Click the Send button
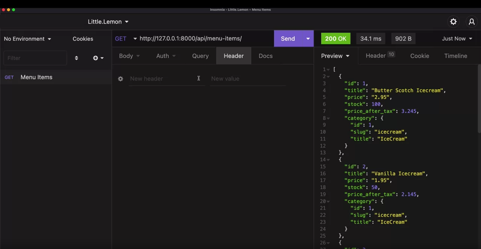 pos(288,39)
